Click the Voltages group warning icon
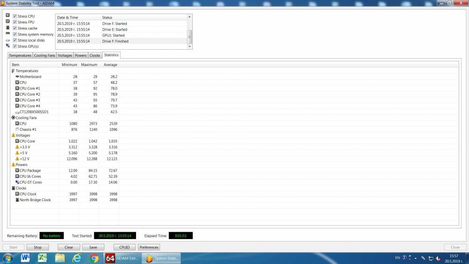The image size is (469, 264). (x=13, y=135)
